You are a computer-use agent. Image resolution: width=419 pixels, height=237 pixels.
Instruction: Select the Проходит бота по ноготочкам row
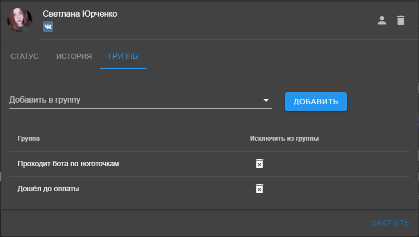[x=210, y=164]
